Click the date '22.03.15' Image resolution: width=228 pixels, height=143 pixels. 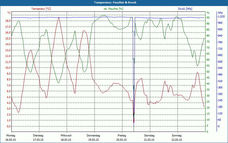tap(177, 140)
